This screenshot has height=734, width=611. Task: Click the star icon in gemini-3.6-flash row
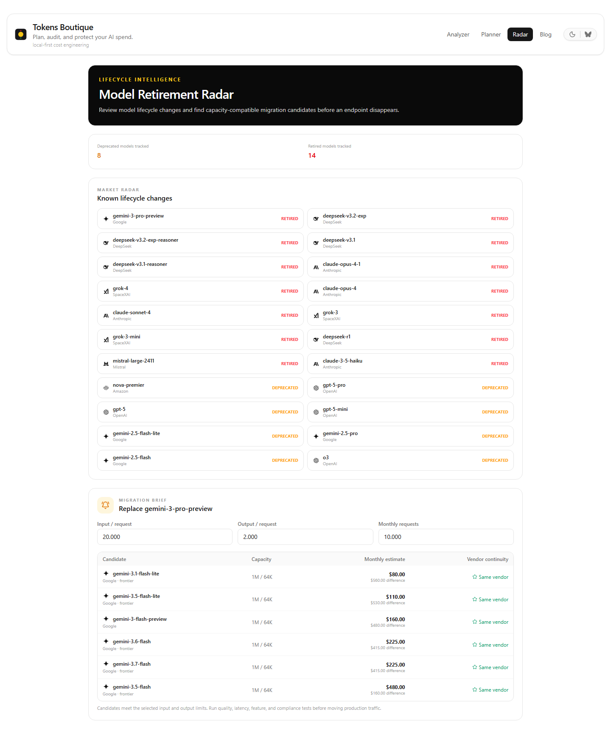pos(475,645)
